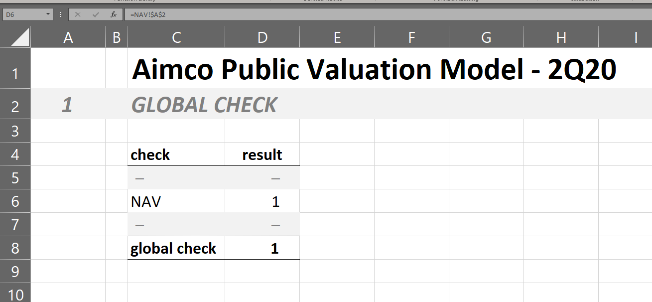
Task: Select column B header
Action: click(117, 37)
